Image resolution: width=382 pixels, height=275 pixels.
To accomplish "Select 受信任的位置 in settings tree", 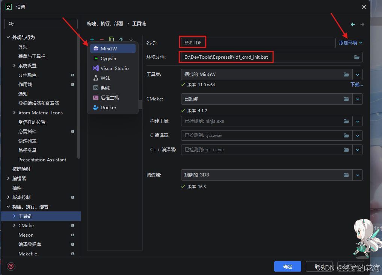I will tap(32, 122).
